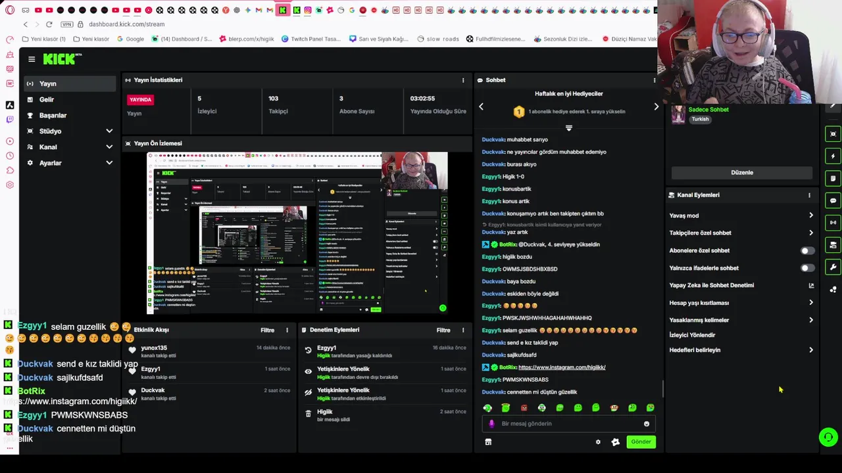The image size is (842, 473).
Task: Go to previous top gifters slide
Action: pyautogui.click(x=481, y=106)
